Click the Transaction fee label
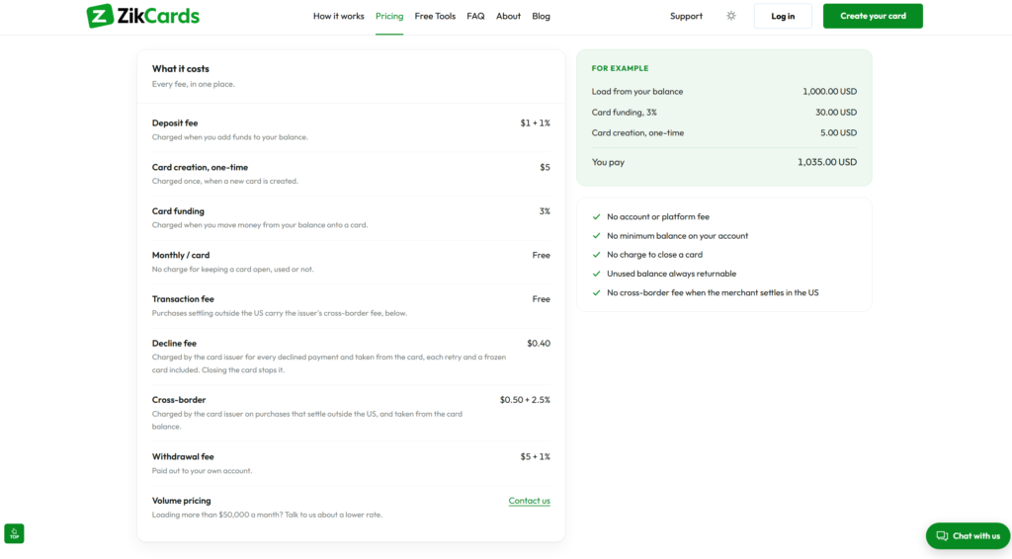 183,298
